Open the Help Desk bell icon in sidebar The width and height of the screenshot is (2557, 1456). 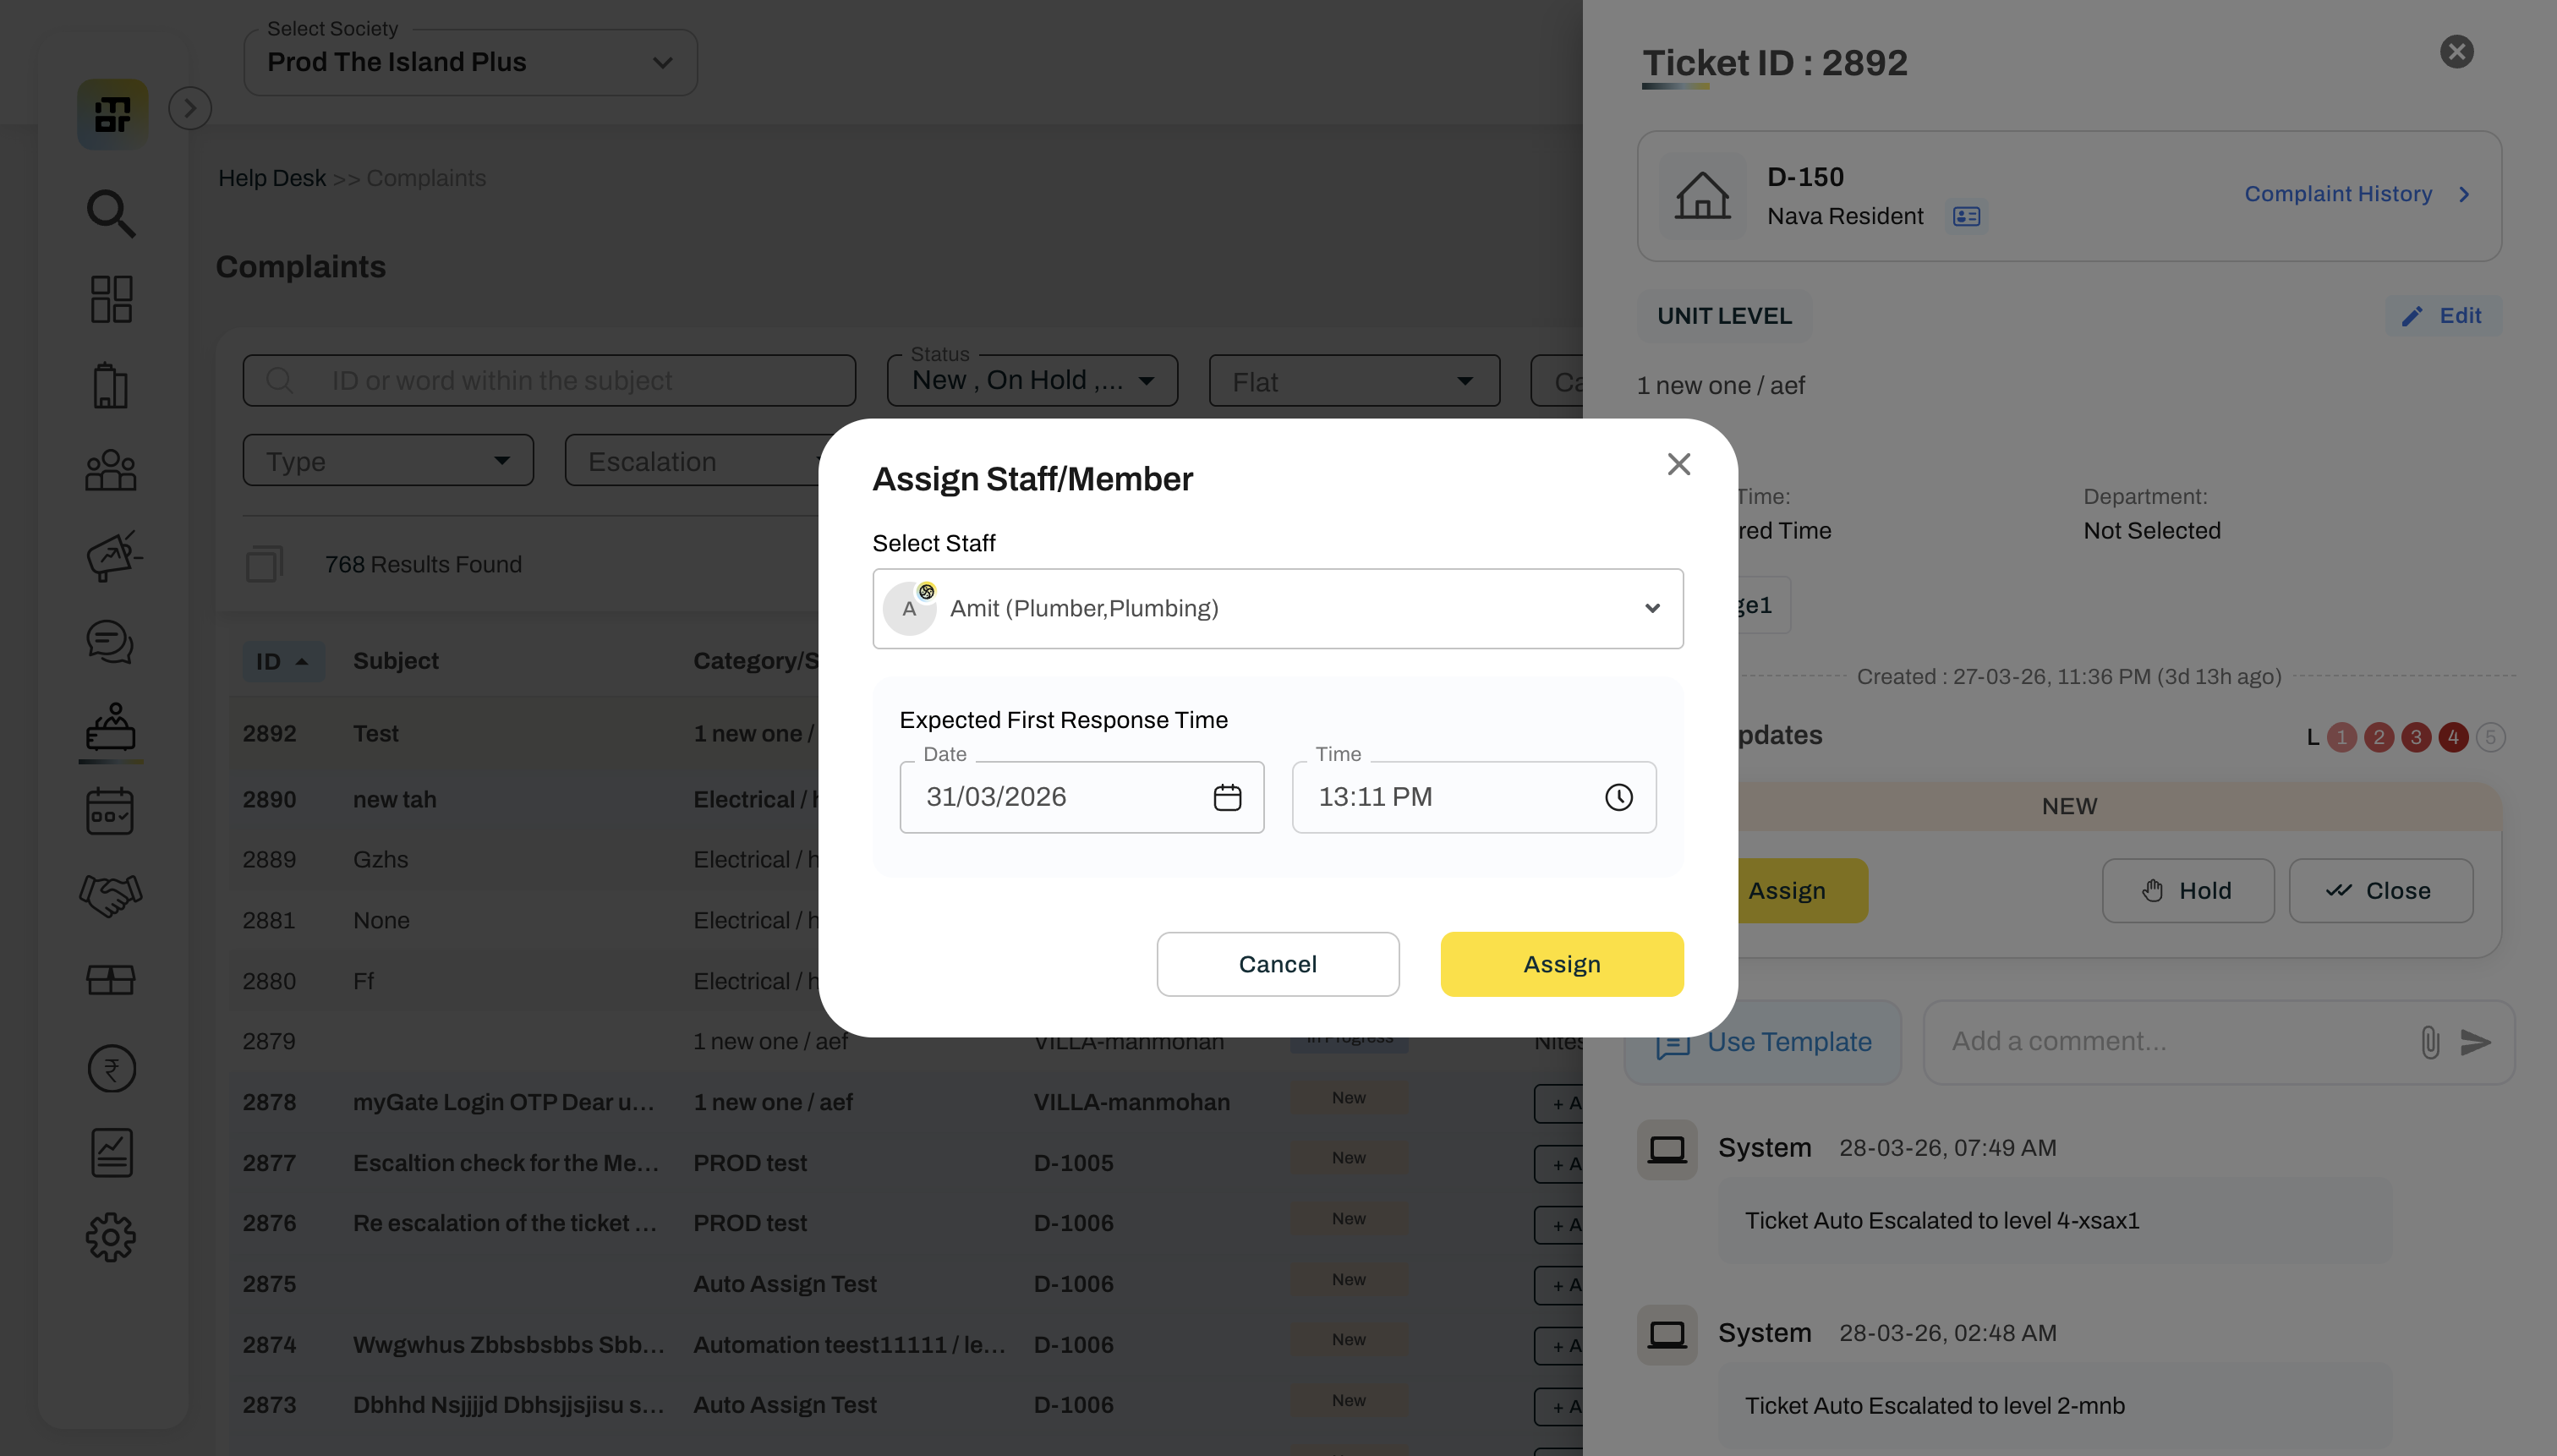(x=111, y=727)
